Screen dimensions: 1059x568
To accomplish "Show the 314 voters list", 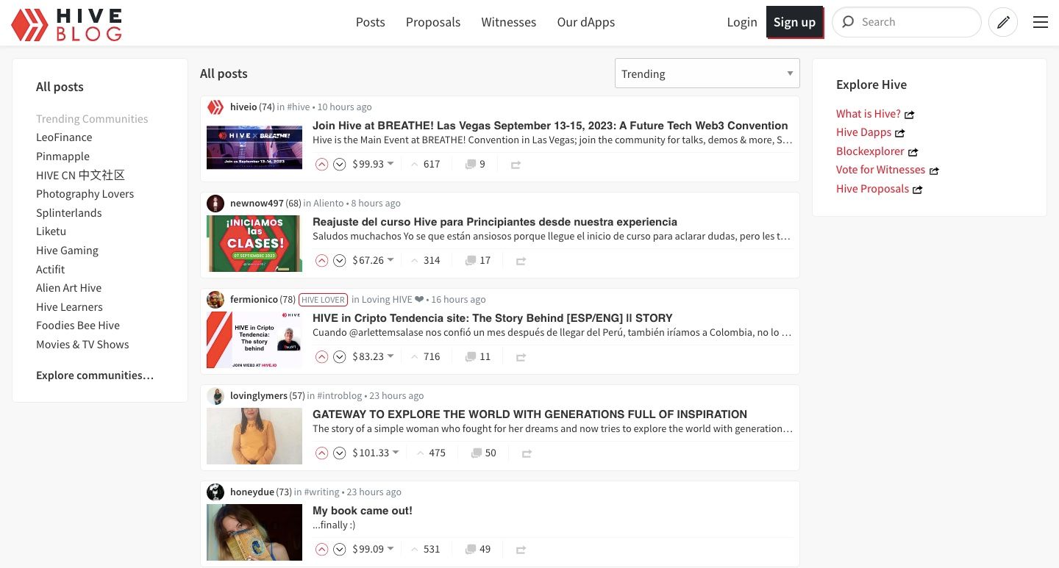I will [x=426, y=260].
